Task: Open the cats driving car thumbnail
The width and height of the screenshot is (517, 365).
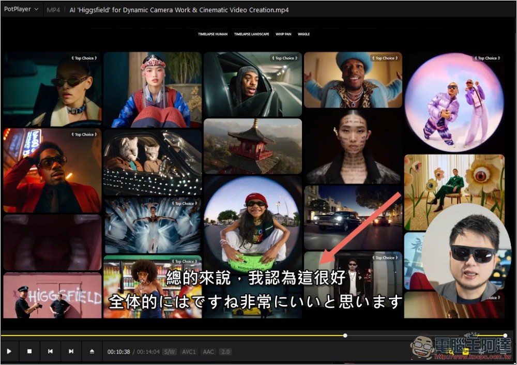Action: pyautogui.click(x=153, y=162)
